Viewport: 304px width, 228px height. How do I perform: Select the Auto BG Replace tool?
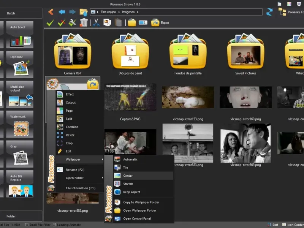[x=22, y=184]
